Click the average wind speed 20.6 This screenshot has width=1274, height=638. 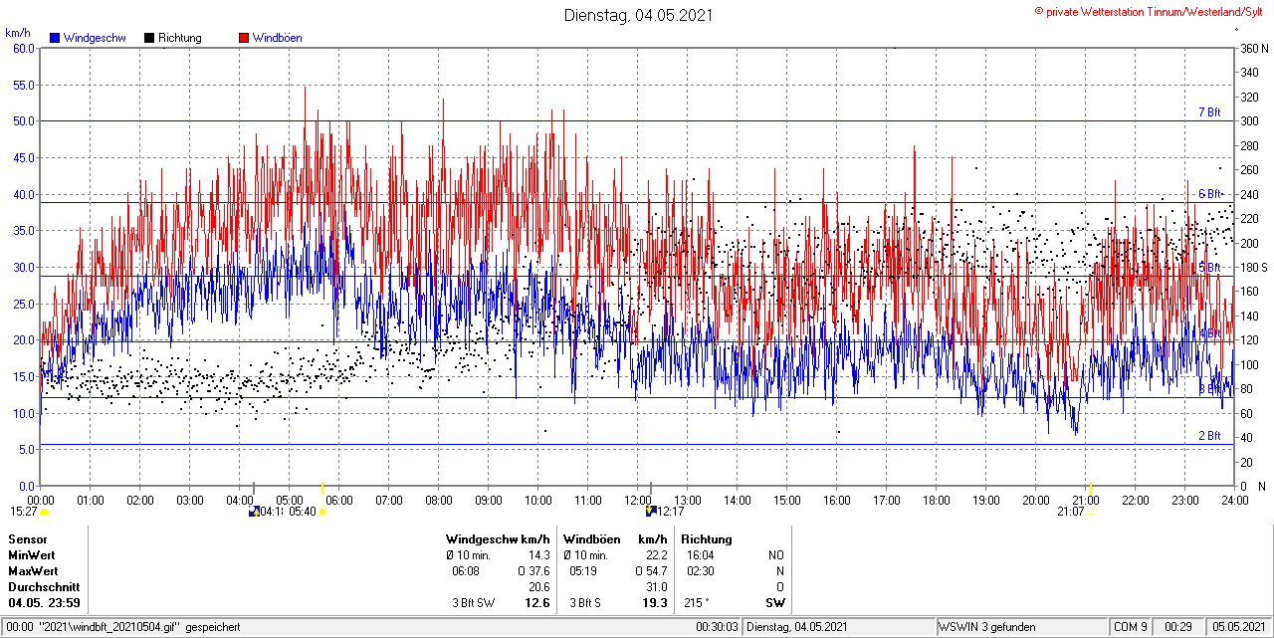[538, 587]
